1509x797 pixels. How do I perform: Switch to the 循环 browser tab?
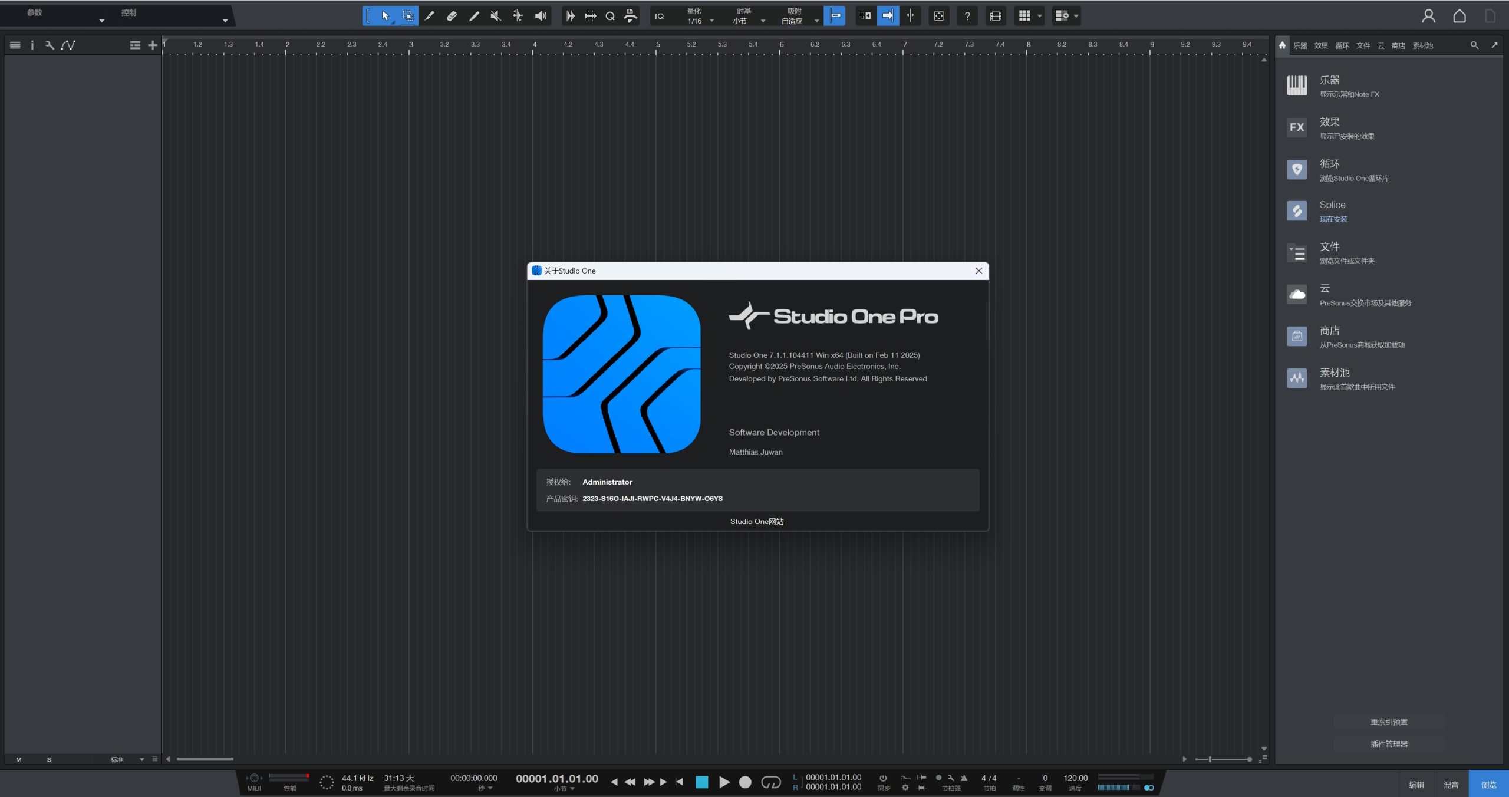(x=1342, y=45)
